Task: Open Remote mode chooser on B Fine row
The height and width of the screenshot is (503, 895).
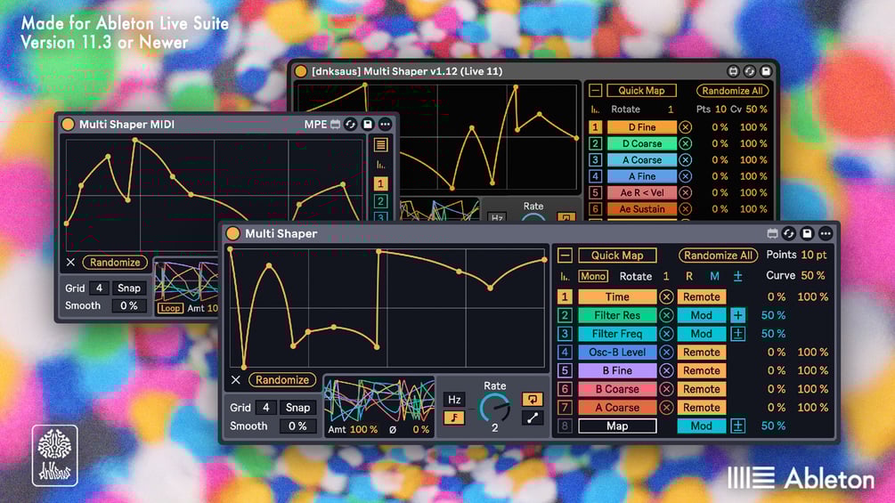Action: (702, 370)
